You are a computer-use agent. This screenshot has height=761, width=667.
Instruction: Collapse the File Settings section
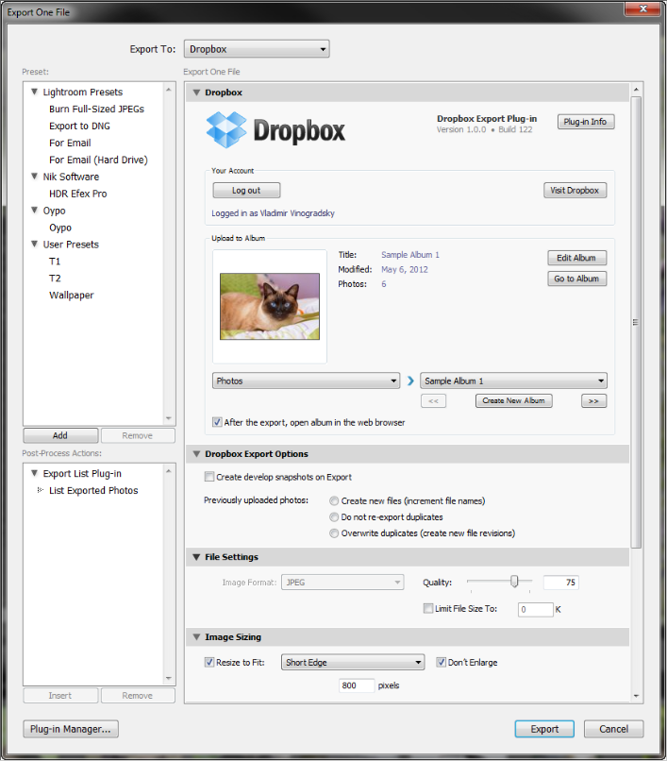pos(196,557)
